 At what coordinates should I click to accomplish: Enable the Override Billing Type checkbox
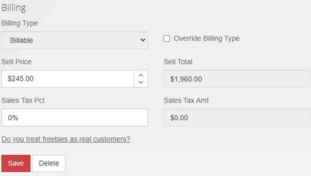coord(167,39)
